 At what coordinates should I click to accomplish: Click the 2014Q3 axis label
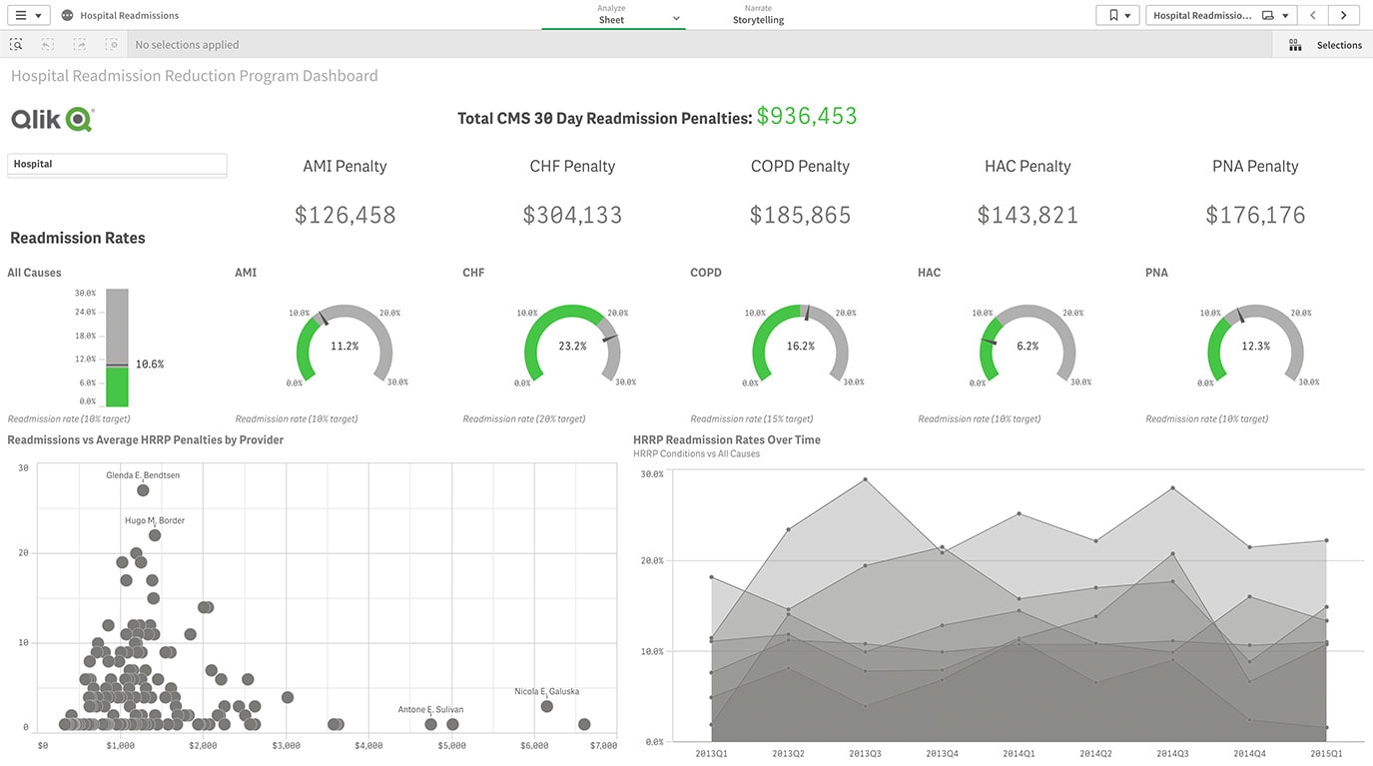pyautogui.click(x=1172, y=754)
